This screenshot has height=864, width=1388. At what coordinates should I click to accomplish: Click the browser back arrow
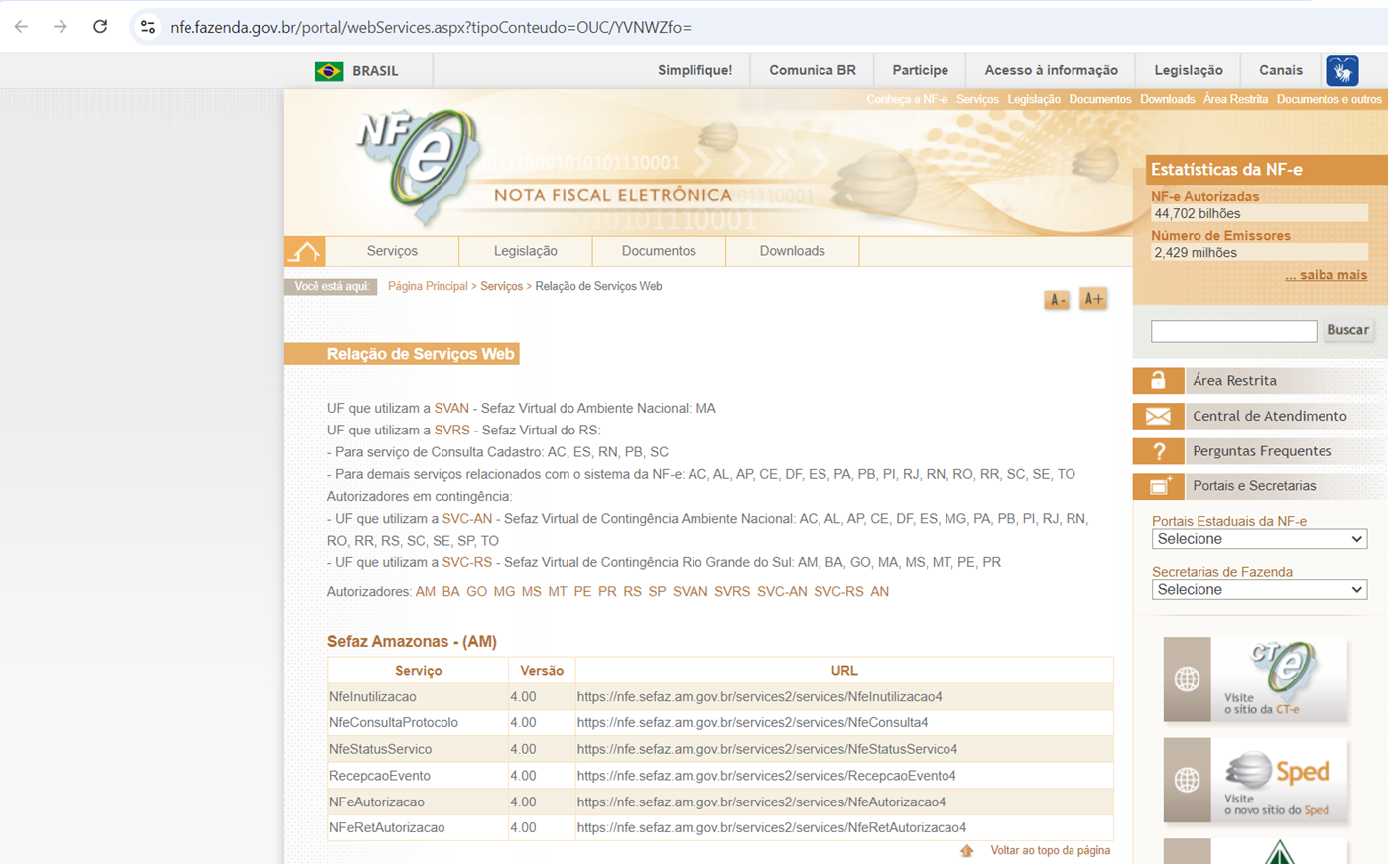tap(21, 27)
